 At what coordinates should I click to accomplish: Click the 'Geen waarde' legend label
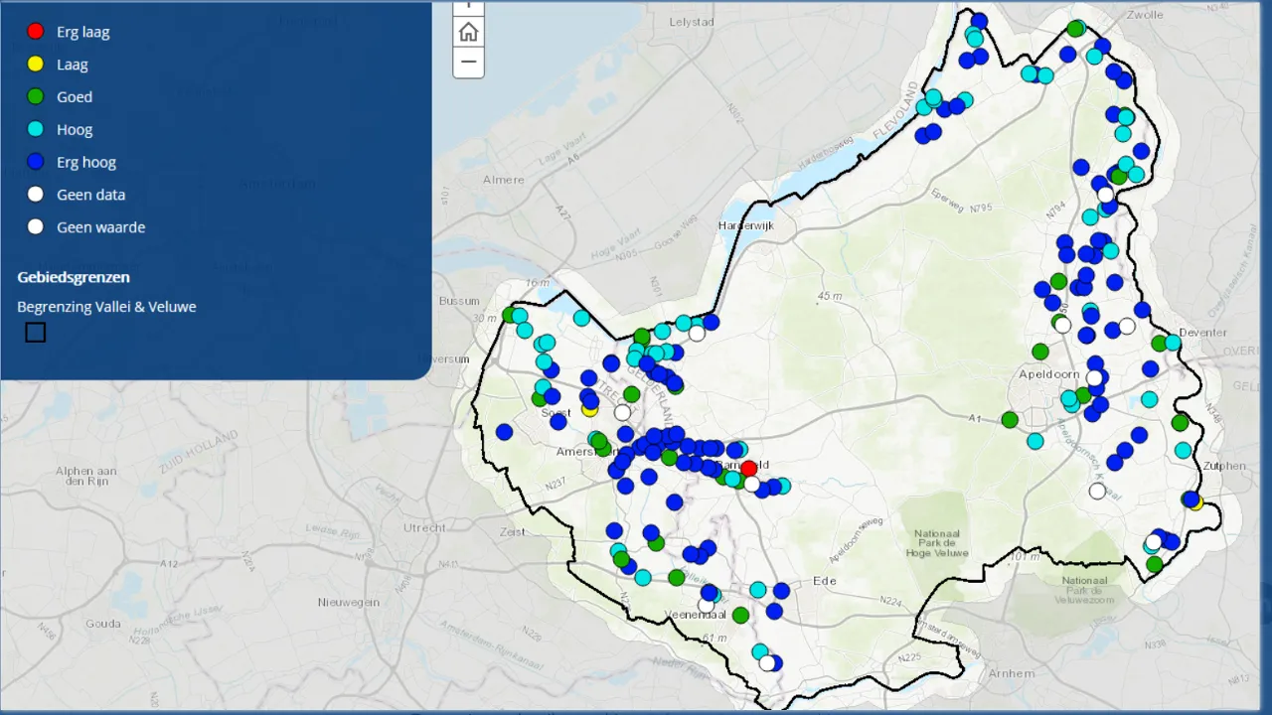100,227
